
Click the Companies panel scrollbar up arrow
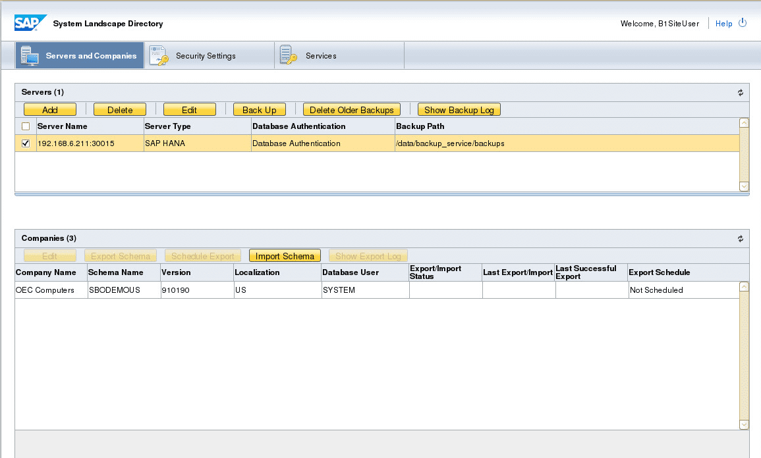coord(744,286)
